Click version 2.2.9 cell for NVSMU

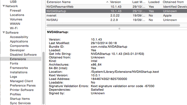tap(114, 20)
